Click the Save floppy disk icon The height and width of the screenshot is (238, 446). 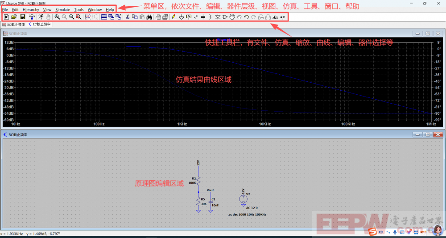pyautogui.click(x=22, y=17)
